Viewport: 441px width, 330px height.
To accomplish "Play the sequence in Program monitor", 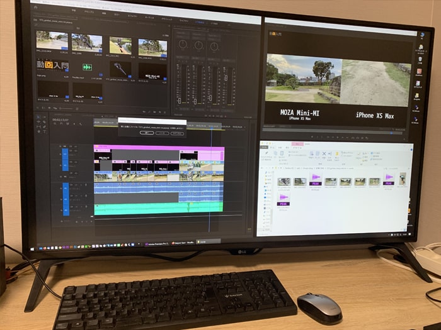I will pos(338,138).
